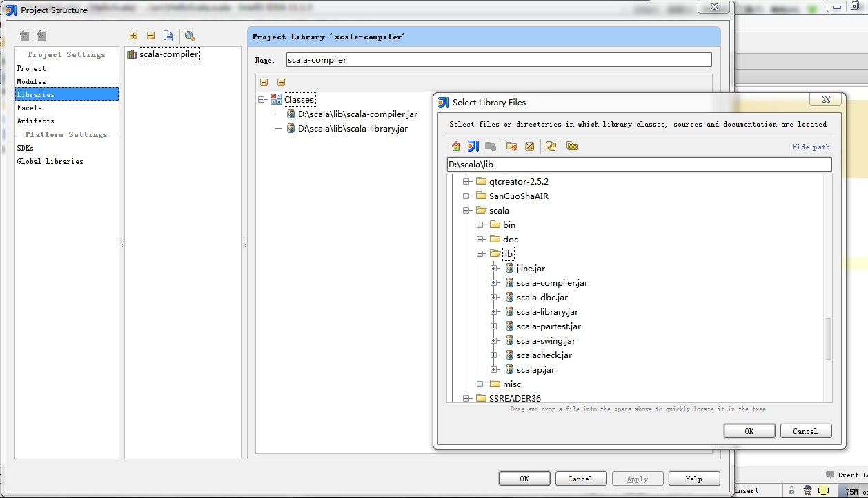Click the file tree vertical scrollbar thumb
The image size is (868, 498).
828,338
